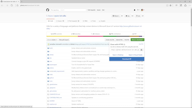This screenshot has height=108, width=192.
Task: Click the committer avatar in latest commit
Action: click(48, 44)
